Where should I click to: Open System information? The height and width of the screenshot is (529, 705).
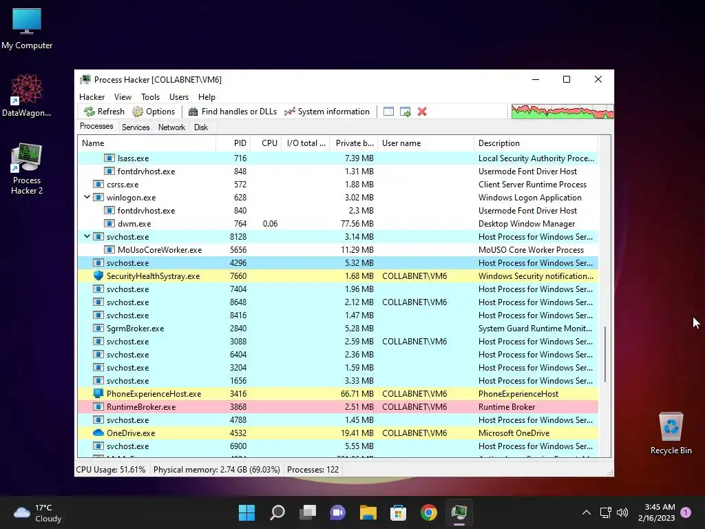327,112
